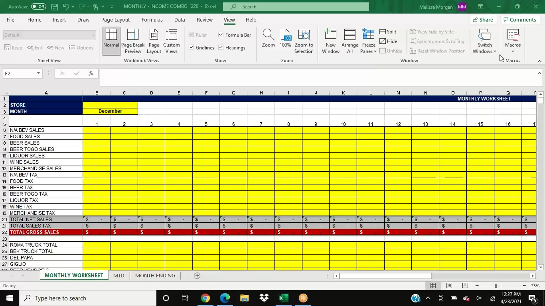Open the MTD sheet tab
Viewport: 545px width, 306px height.
click(x=119, y=275)
